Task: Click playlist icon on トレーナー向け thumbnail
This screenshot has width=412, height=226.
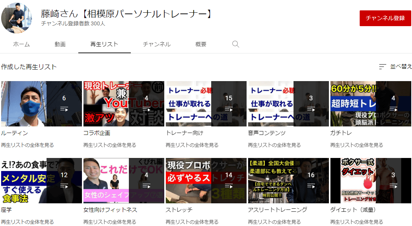Action: 229,109
